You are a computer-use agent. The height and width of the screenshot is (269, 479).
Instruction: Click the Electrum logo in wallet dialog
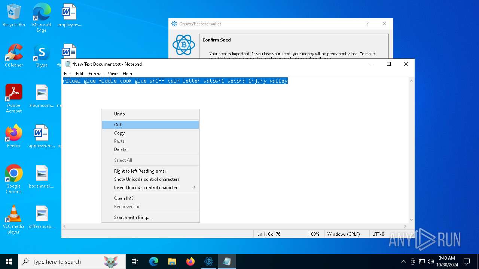click(184, 45)
